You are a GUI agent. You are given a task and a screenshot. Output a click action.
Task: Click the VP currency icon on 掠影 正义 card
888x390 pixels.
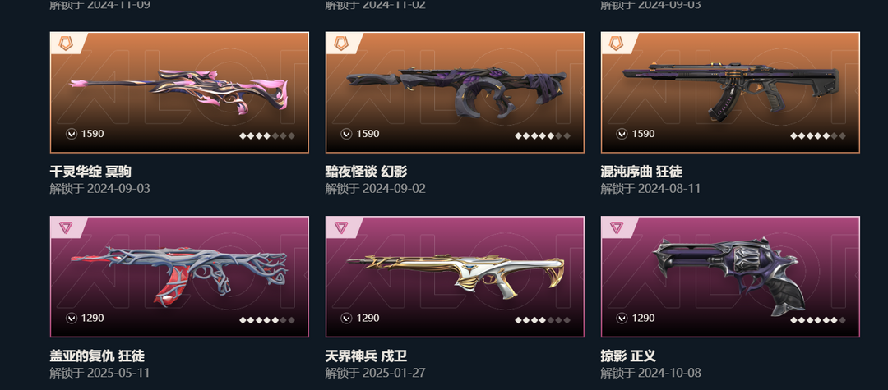click(622, 319)
